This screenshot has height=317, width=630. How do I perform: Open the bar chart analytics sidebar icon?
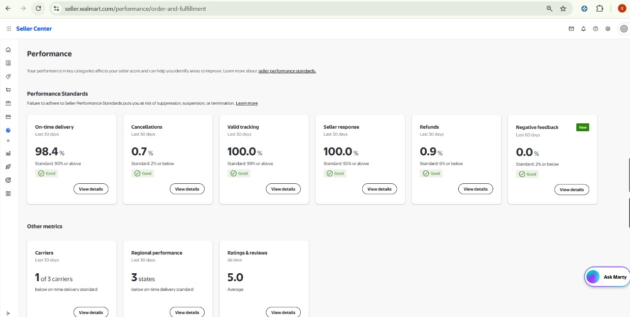coord(8,153)
